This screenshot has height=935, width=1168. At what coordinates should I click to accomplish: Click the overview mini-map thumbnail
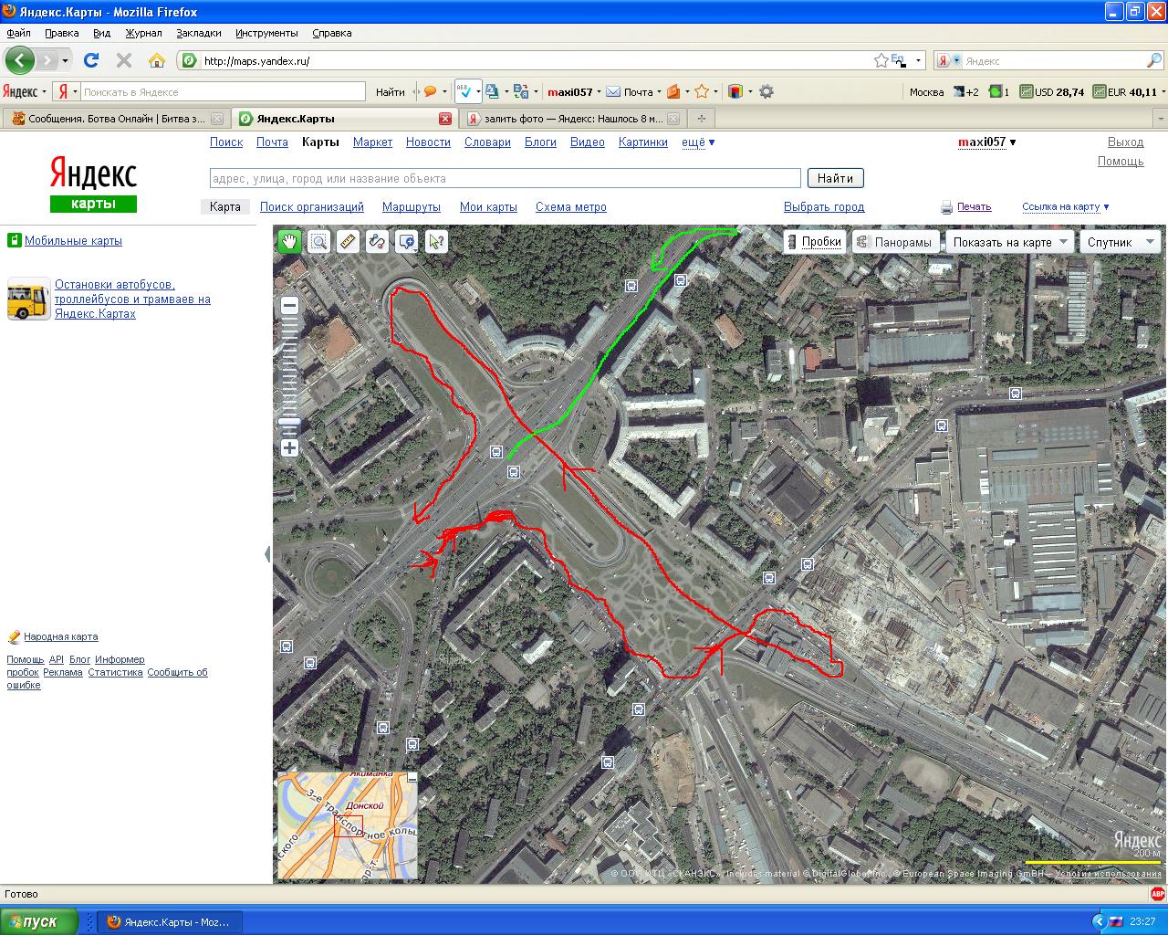[x=348, y=826]
